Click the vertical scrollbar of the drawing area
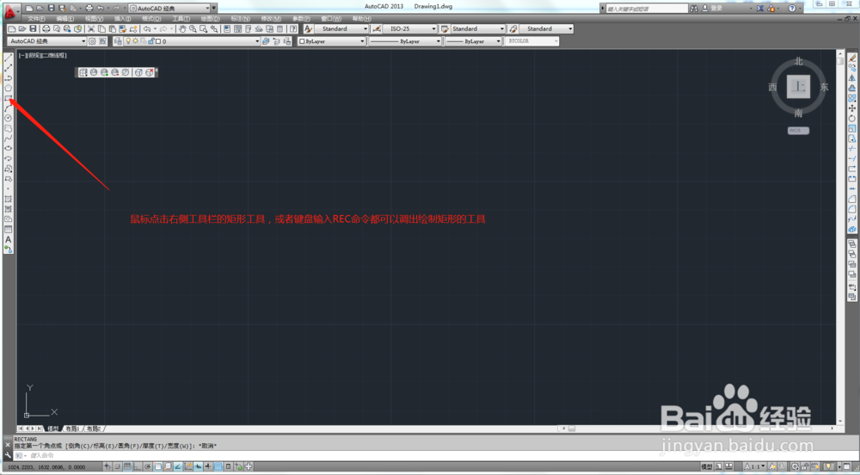 [x=839, y=237]
